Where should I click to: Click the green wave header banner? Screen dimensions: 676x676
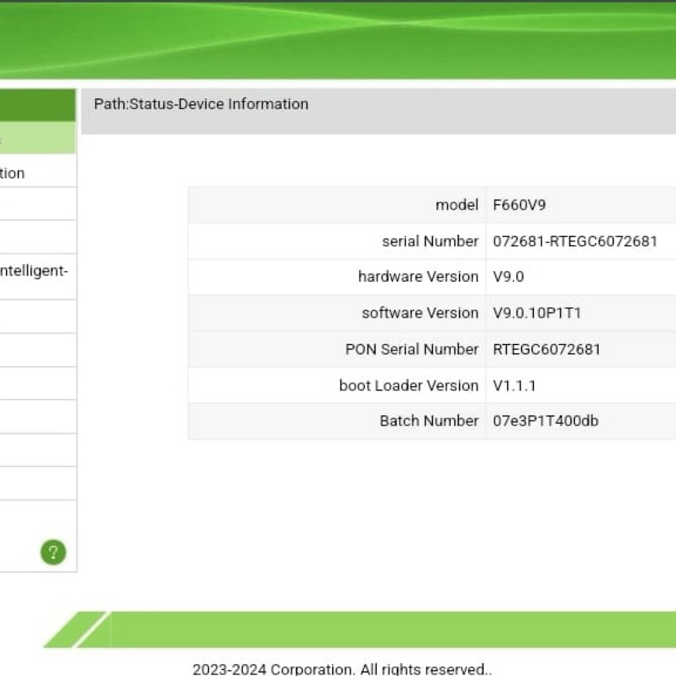click(338, 40)
